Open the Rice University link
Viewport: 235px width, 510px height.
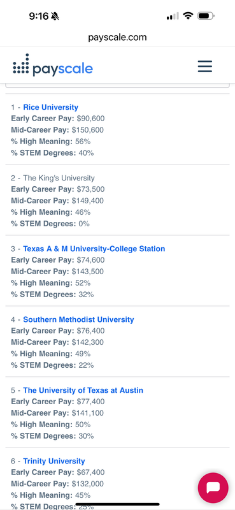51,107
